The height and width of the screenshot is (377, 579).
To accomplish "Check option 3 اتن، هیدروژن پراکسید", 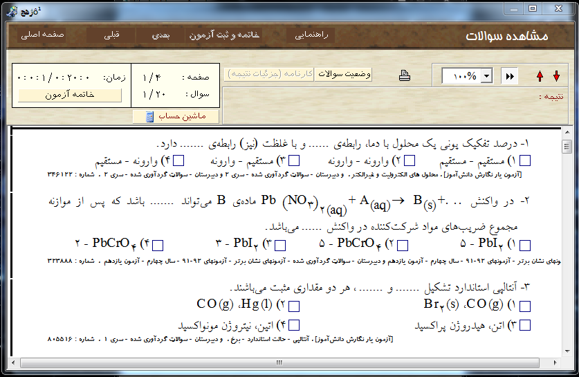I will pyautogui.click(x=525, y=325).
